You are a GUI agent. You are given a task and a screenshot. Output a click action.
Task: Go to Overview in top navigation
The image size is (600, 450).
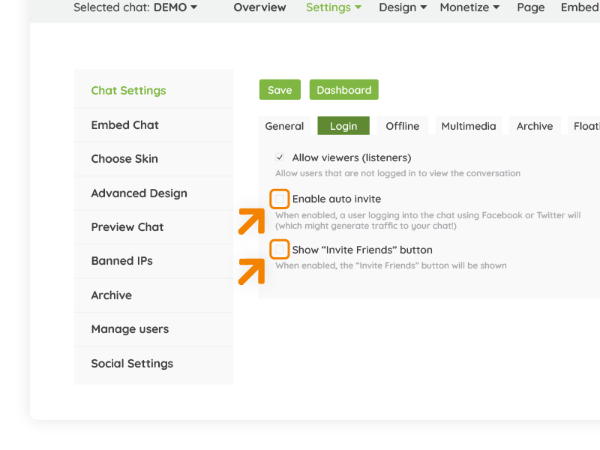(259, 7)
